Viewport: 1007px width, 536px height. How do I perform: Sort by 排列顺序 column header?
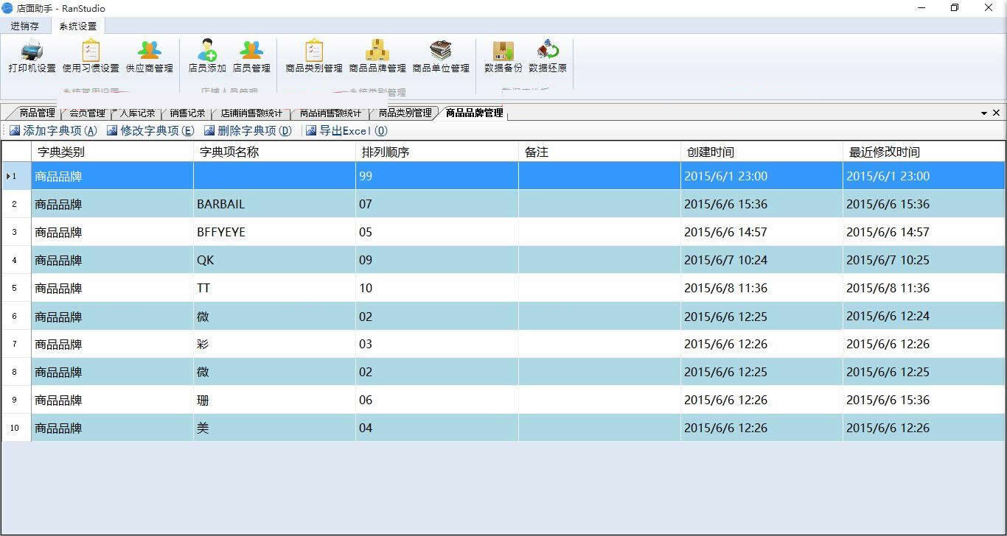437,152
